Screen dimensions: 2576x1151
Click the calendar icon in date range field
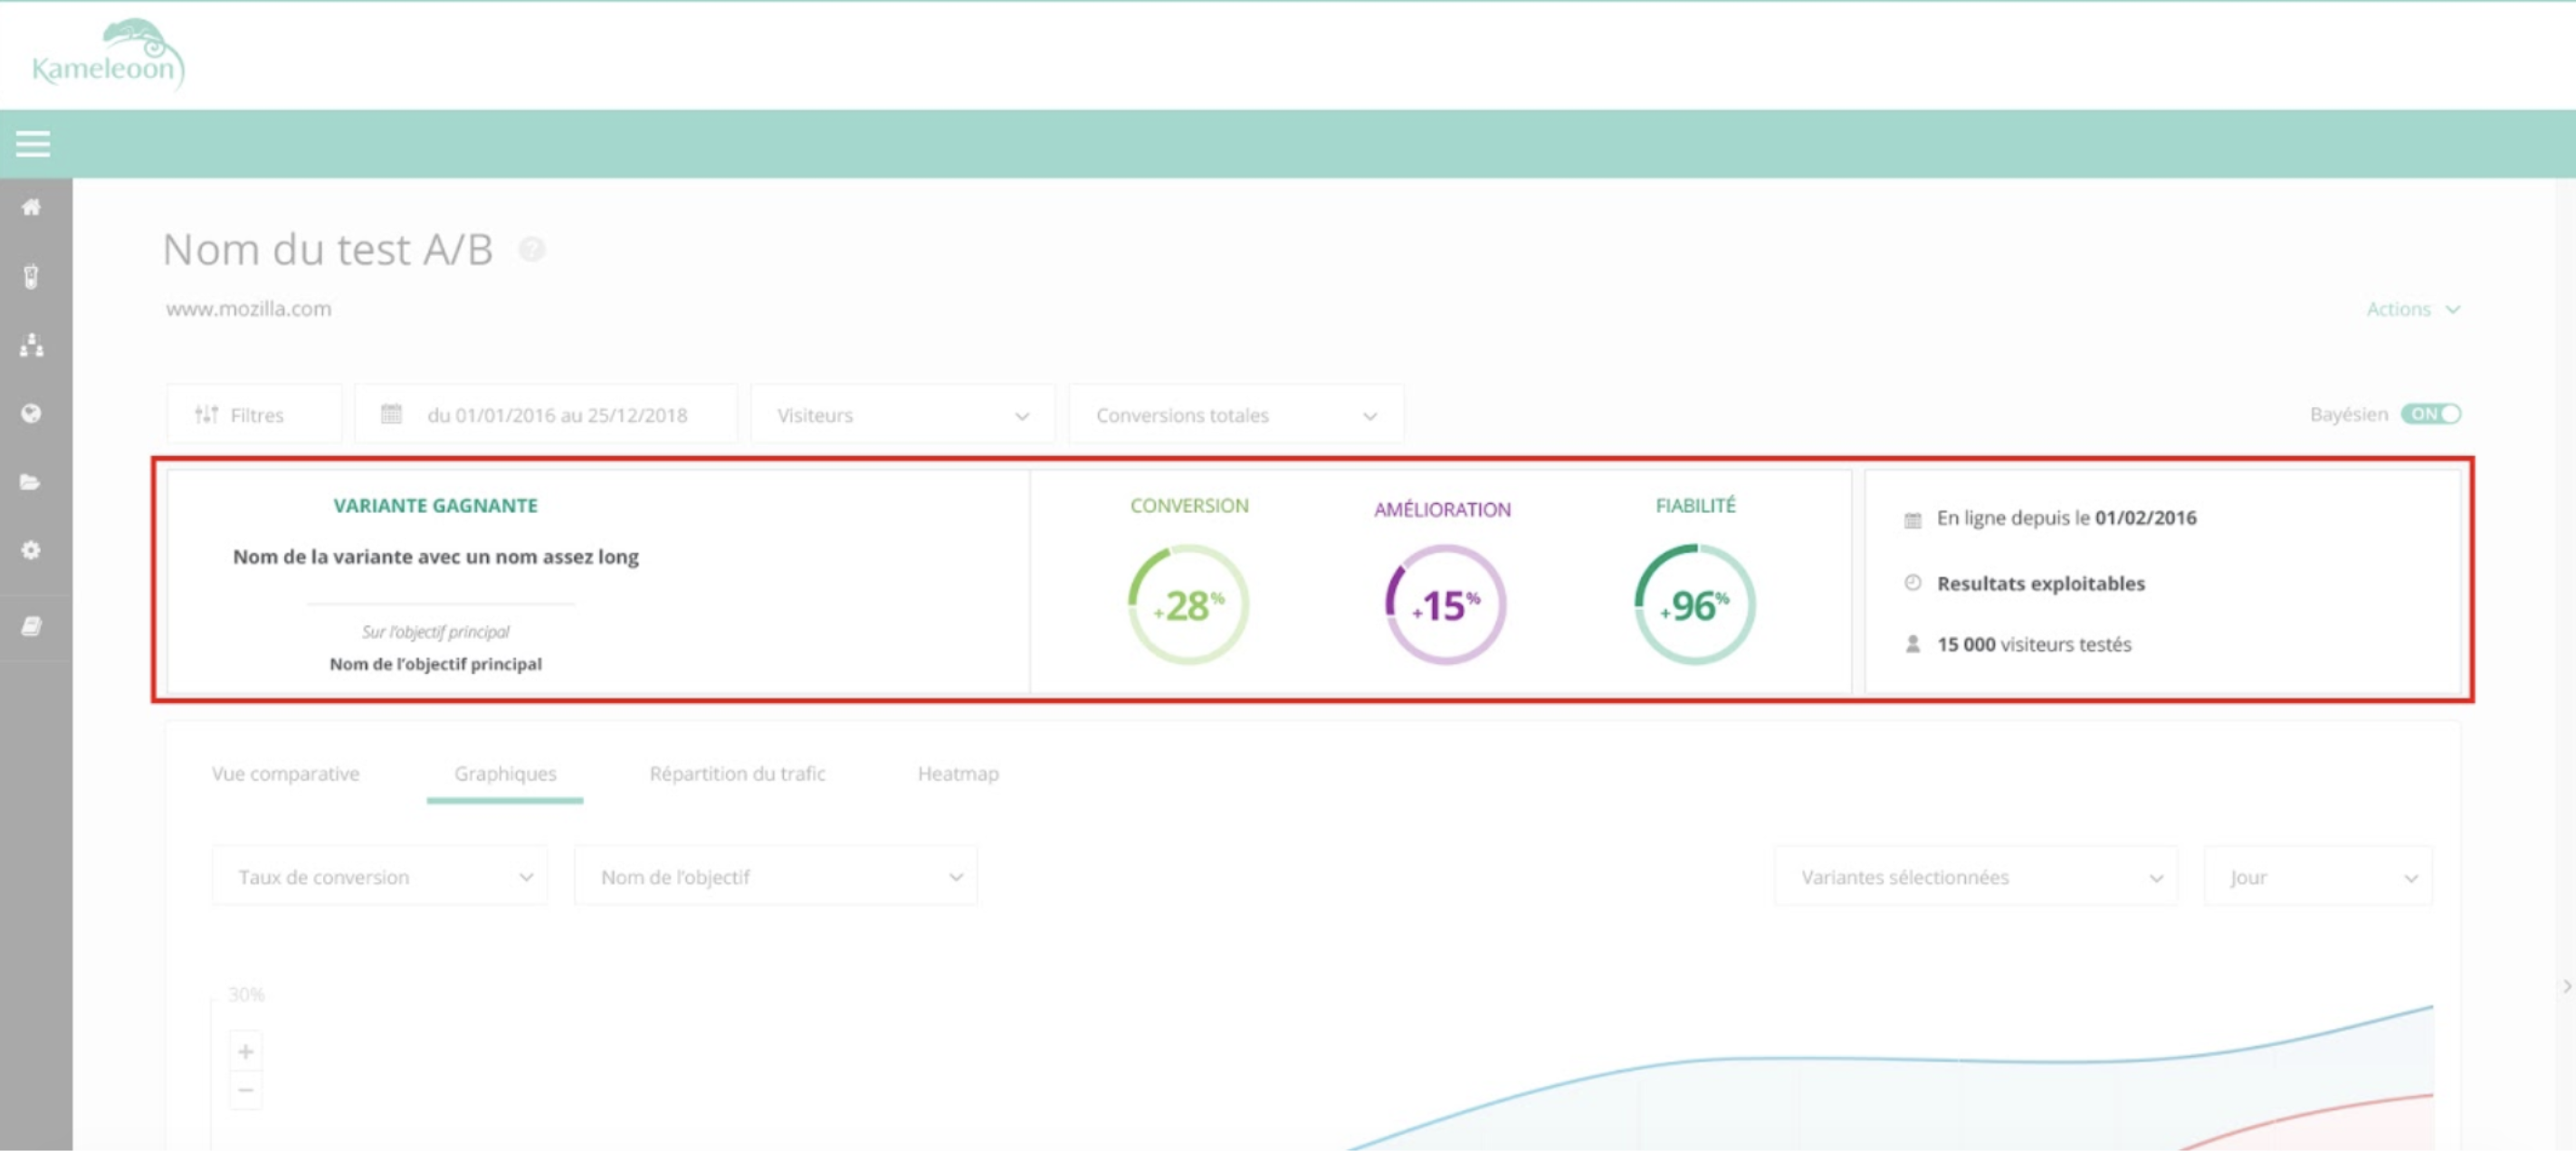(x=391, y=413)
